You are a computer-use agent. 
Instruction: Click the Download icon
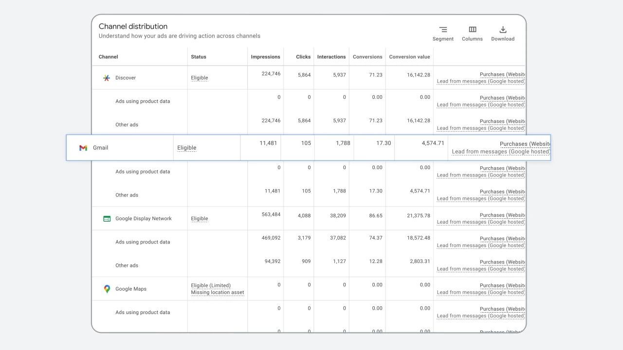(503, 30)
